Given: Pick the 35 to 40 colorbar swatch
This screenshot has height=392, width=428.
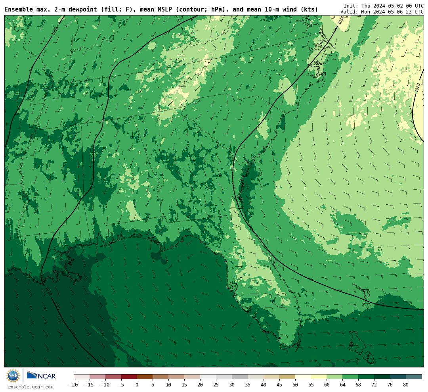Looking at the screenshot, I should click(x=256, y=377).
